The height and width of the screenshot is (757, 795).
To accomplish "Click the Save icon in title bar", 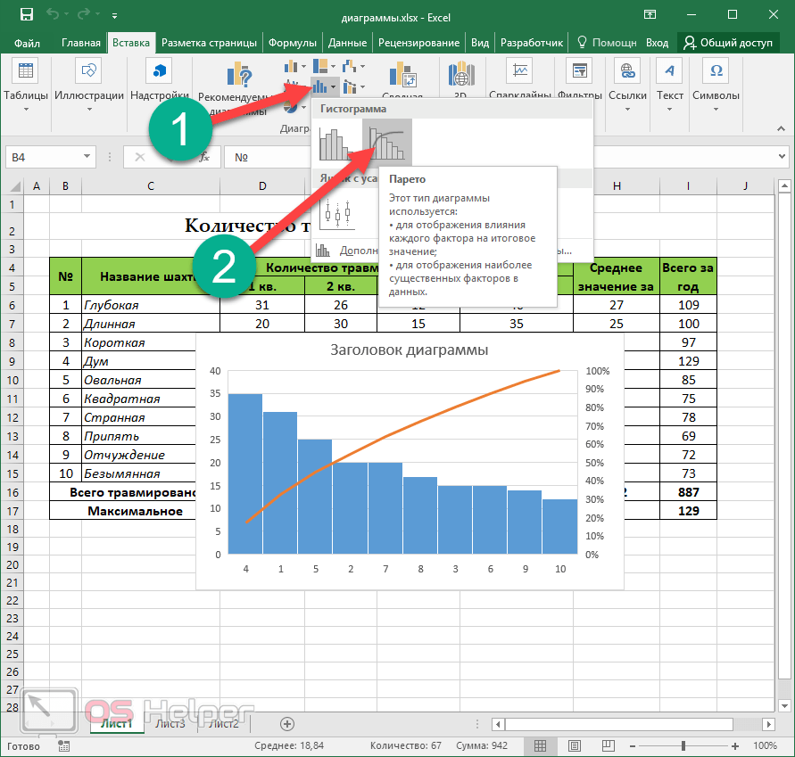I will pos(26,15).
